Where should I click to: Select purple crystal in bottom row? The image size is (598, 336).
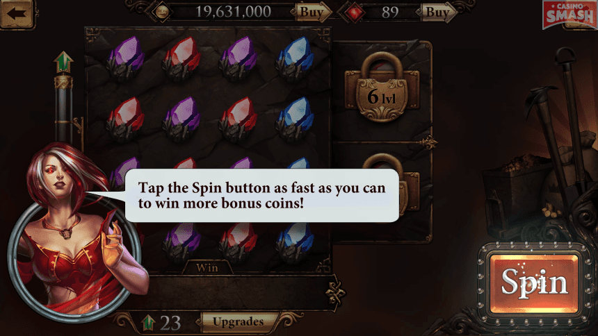coord(182,242)
